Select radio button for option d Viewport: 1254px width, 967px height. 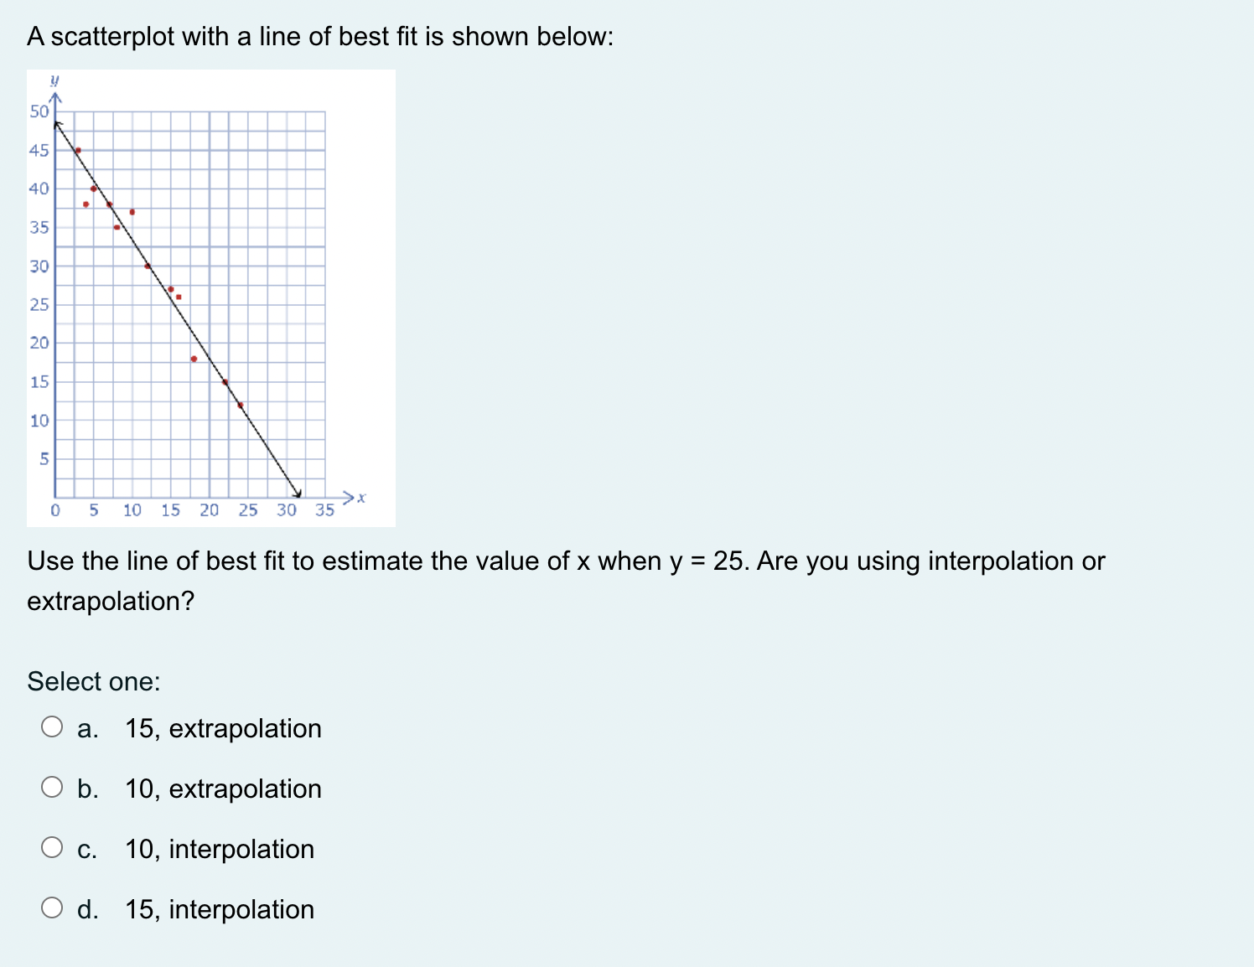[52, 908]
